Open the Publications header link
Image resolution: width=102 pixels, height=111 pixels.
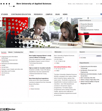tap(79, 4)
